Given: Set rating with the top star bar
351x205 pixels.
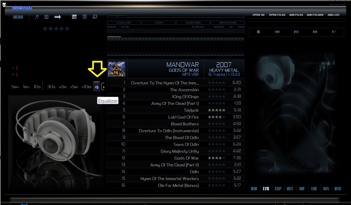Looking at the screenshot, I should click(56, 29).
